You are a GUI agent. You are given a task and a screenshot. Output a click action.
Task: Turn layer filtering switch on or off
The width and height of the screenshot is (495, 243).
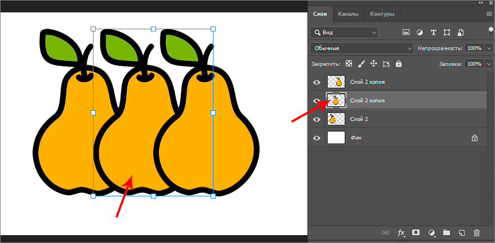pos(490,32)
